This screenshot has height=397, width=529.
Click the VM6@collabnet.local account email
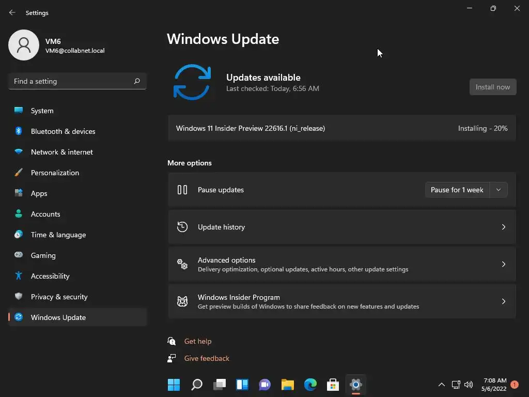coord(75,51)
